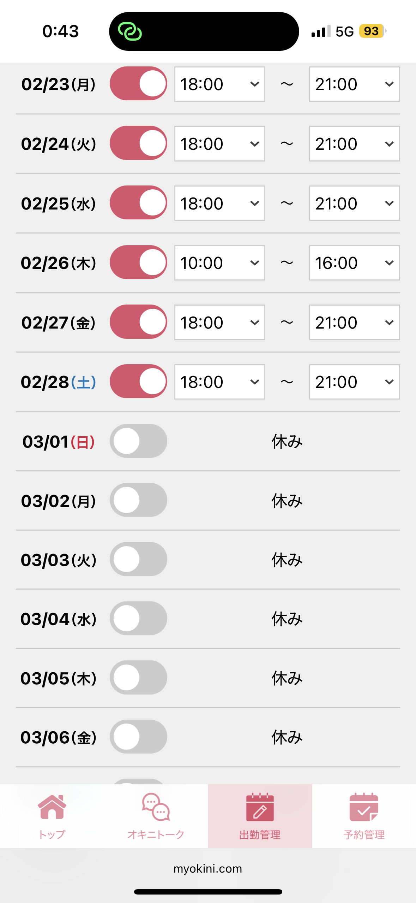Image resolution: width=416 pixels, height=903 pixels.
Task: Open the 02/26 end time 16:00 dropdown
Action: [x=354, y=263]
